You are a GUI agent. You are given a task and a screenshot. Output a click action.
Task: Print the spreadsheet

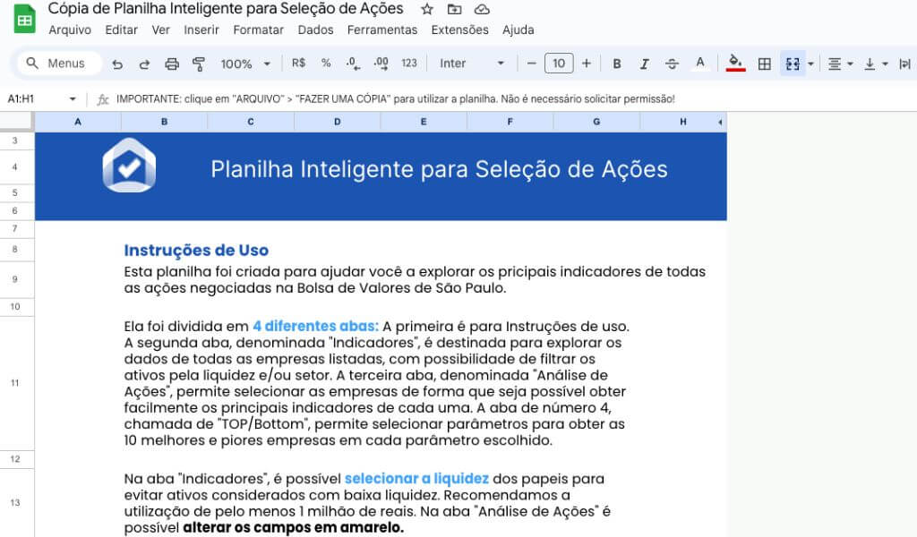pos(171,64)
